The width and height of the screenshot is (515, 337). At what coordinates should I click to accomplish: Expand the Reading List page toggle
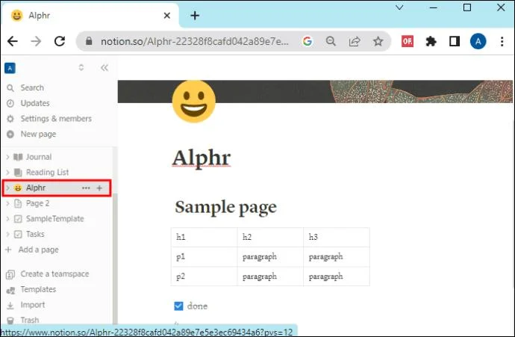pyautogui.click(x=7, y=173)
